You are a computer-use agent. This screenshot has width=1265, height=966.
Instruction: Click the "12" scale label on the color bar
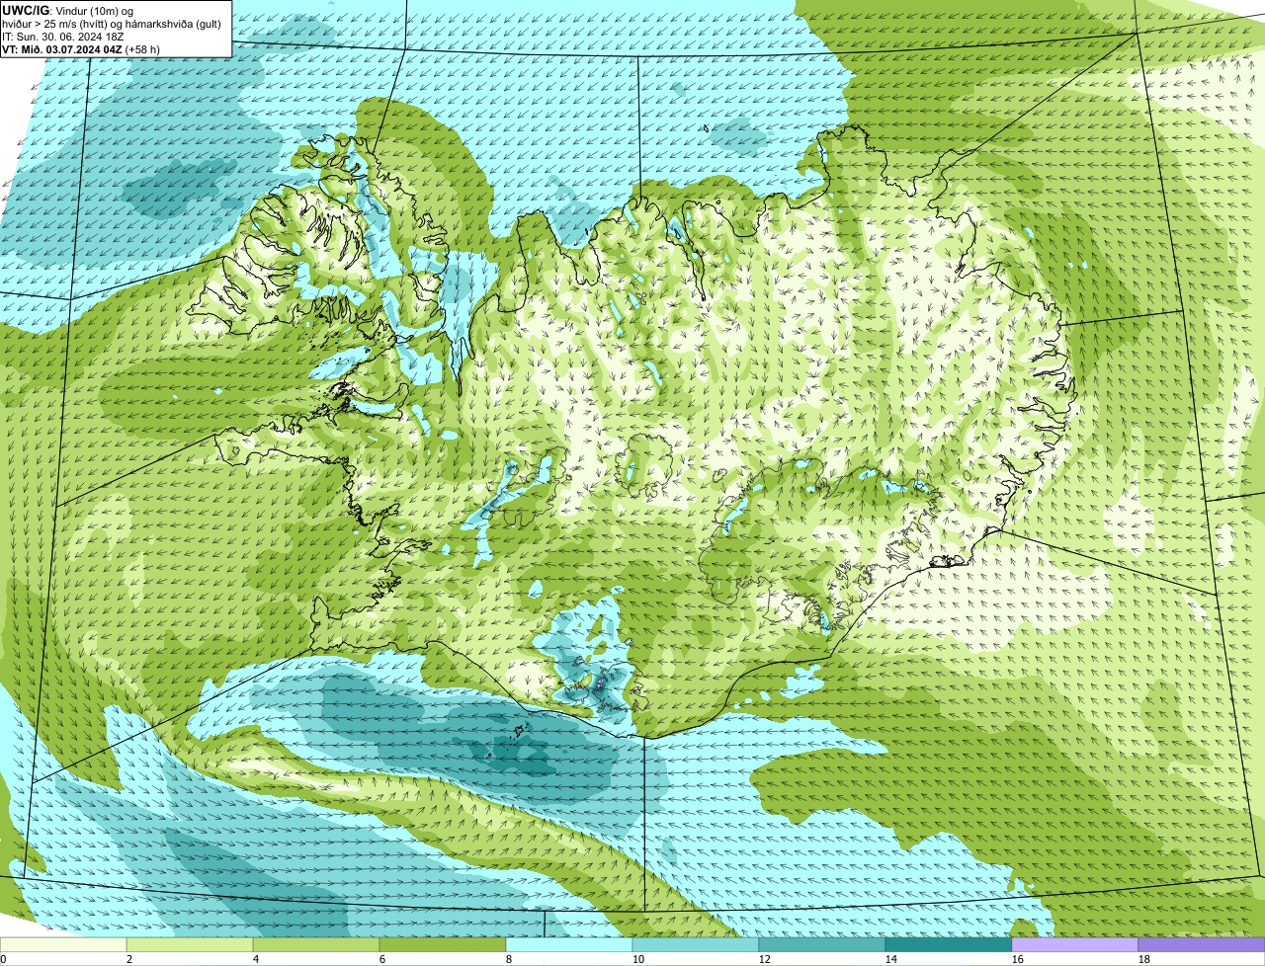(764, 959)
